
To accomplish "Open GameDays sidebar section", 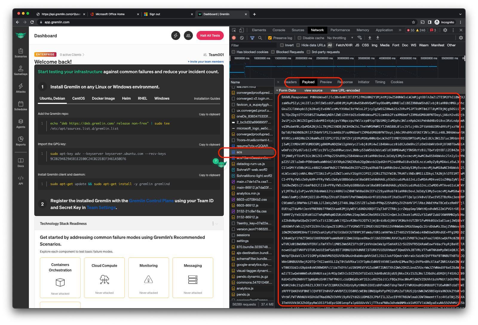I will [x=21, y=71].
